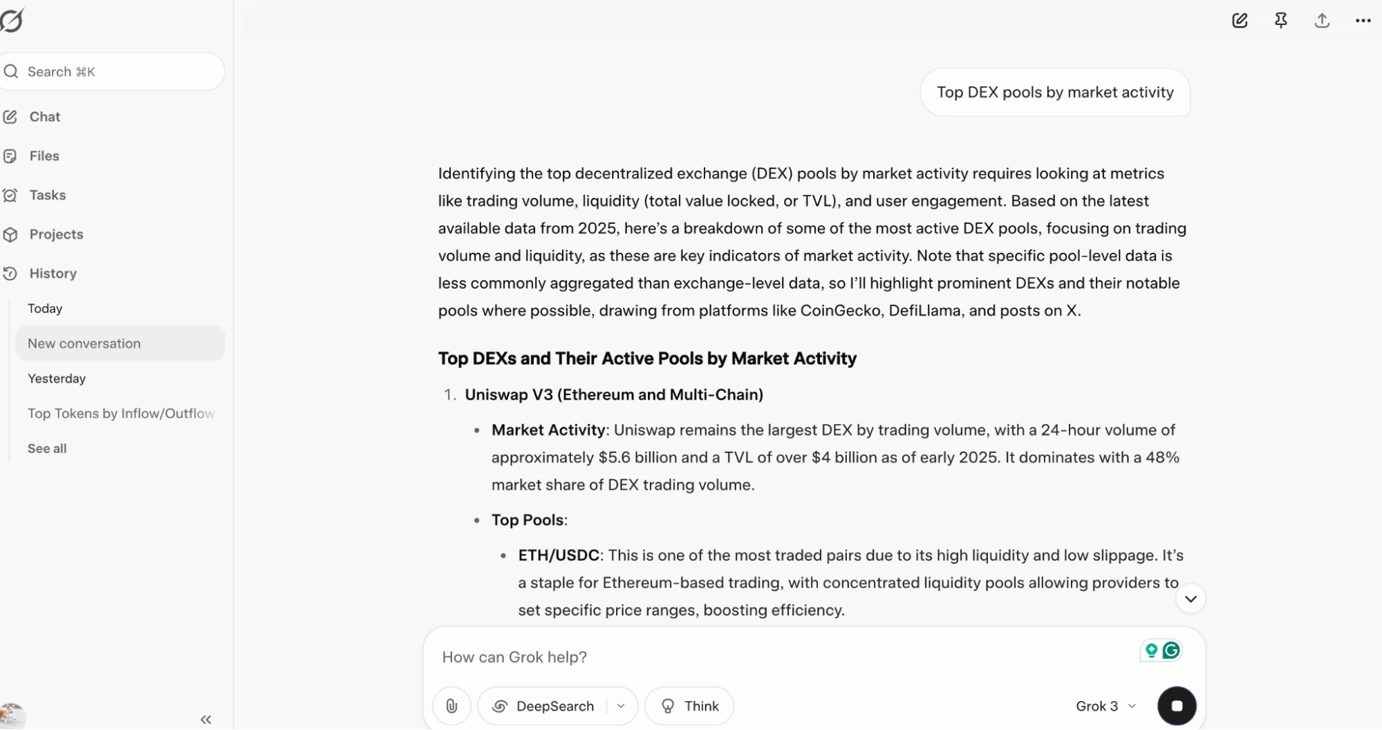1382x730 pixels.
Task: Jump to bottom with the down-arrow button
Action: (x=1190, y=599)
